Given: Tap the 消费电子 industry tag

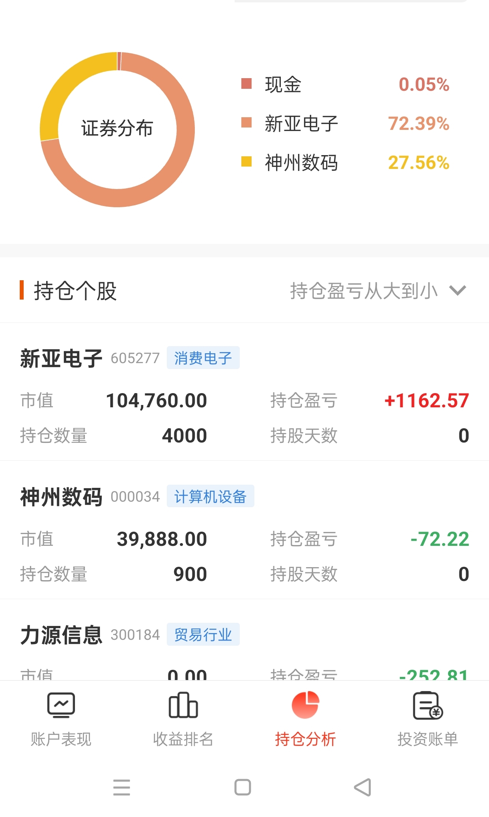Looking at the screenshot, I should click(x=203, y=358).
